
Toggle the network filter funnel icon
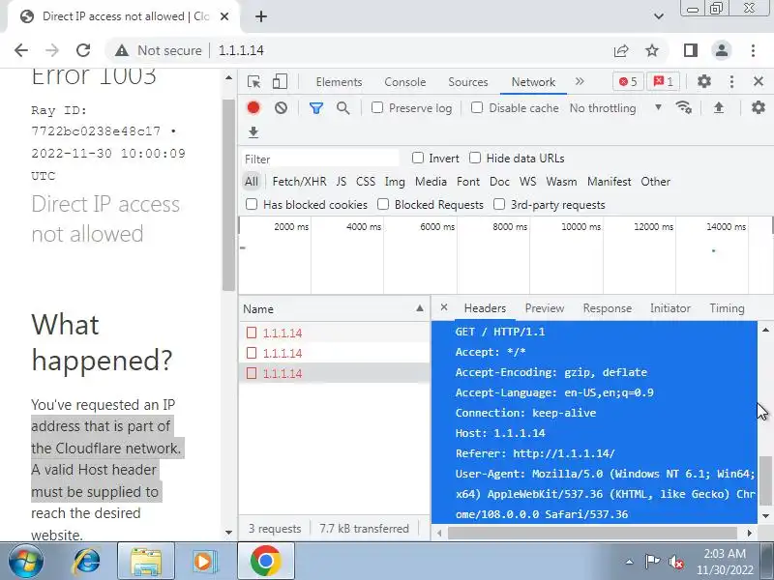[316, 108]
